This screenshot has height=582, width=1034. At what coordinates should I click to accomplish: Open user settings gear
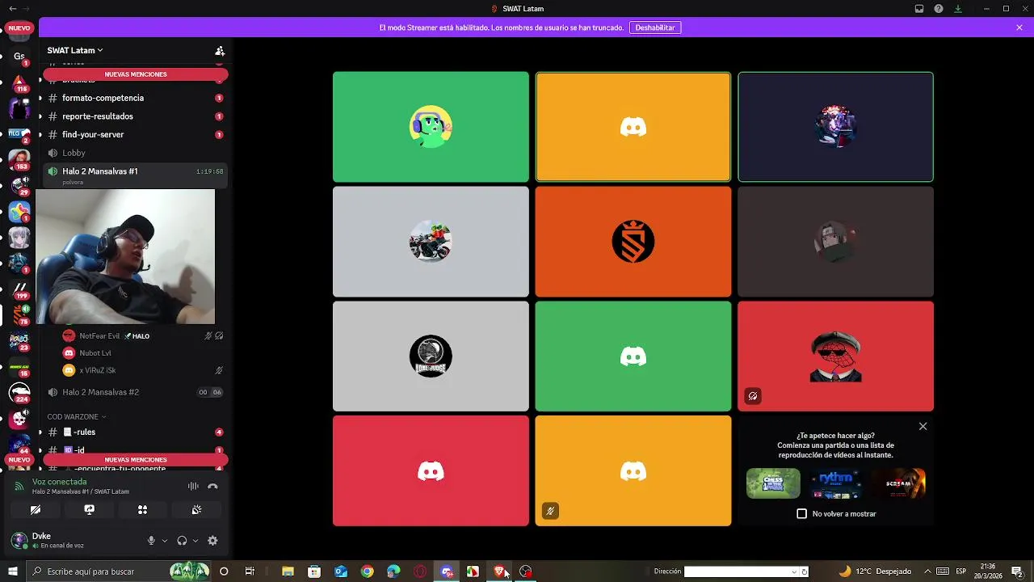(212, 541)
